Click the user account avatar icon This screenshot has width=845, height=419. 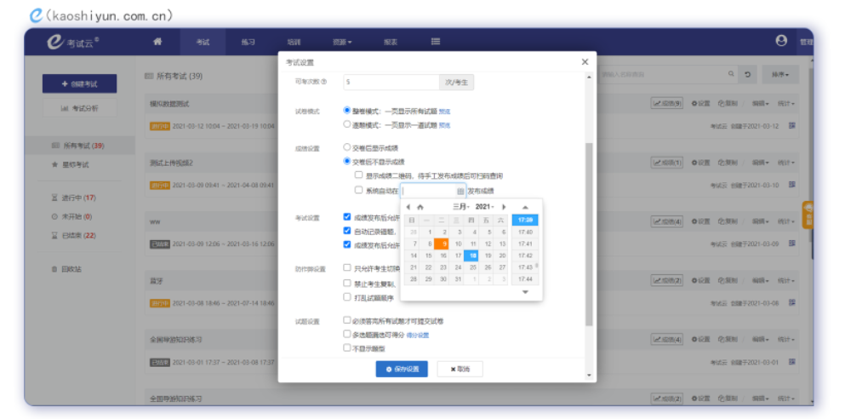[781, 40]
